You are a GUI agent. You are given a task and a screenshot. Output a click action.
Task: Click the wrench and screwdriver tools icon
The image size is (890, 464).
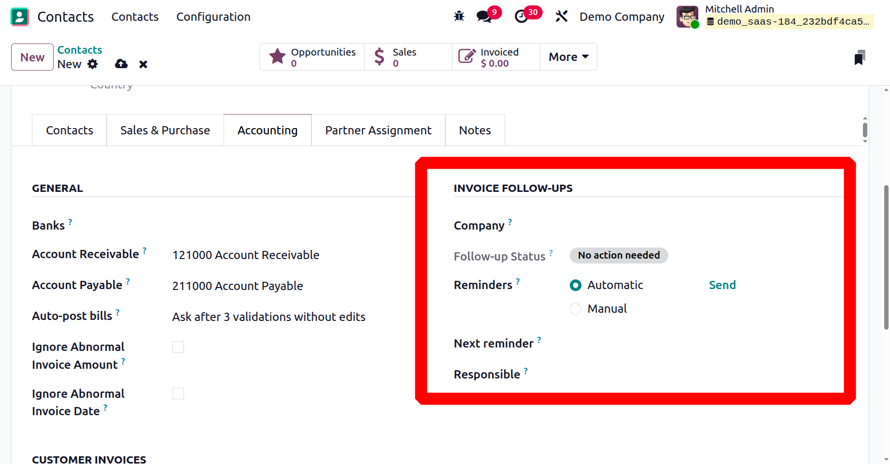coord(561,16)
